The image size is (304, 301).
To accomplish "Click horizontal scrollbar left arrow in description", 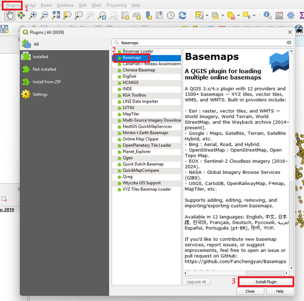I will pos(185,273).
